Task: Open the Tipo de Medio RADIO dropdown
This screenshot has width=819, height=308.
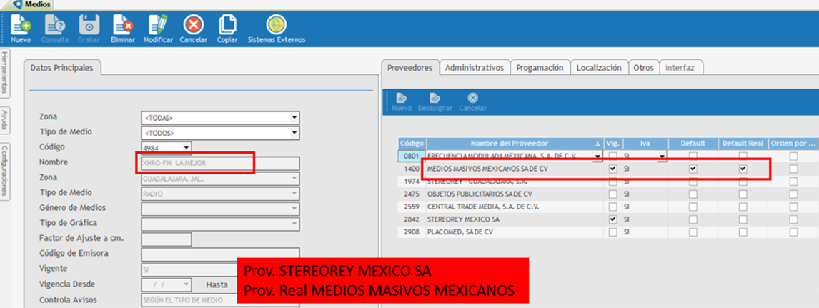Action: point(294,194)
